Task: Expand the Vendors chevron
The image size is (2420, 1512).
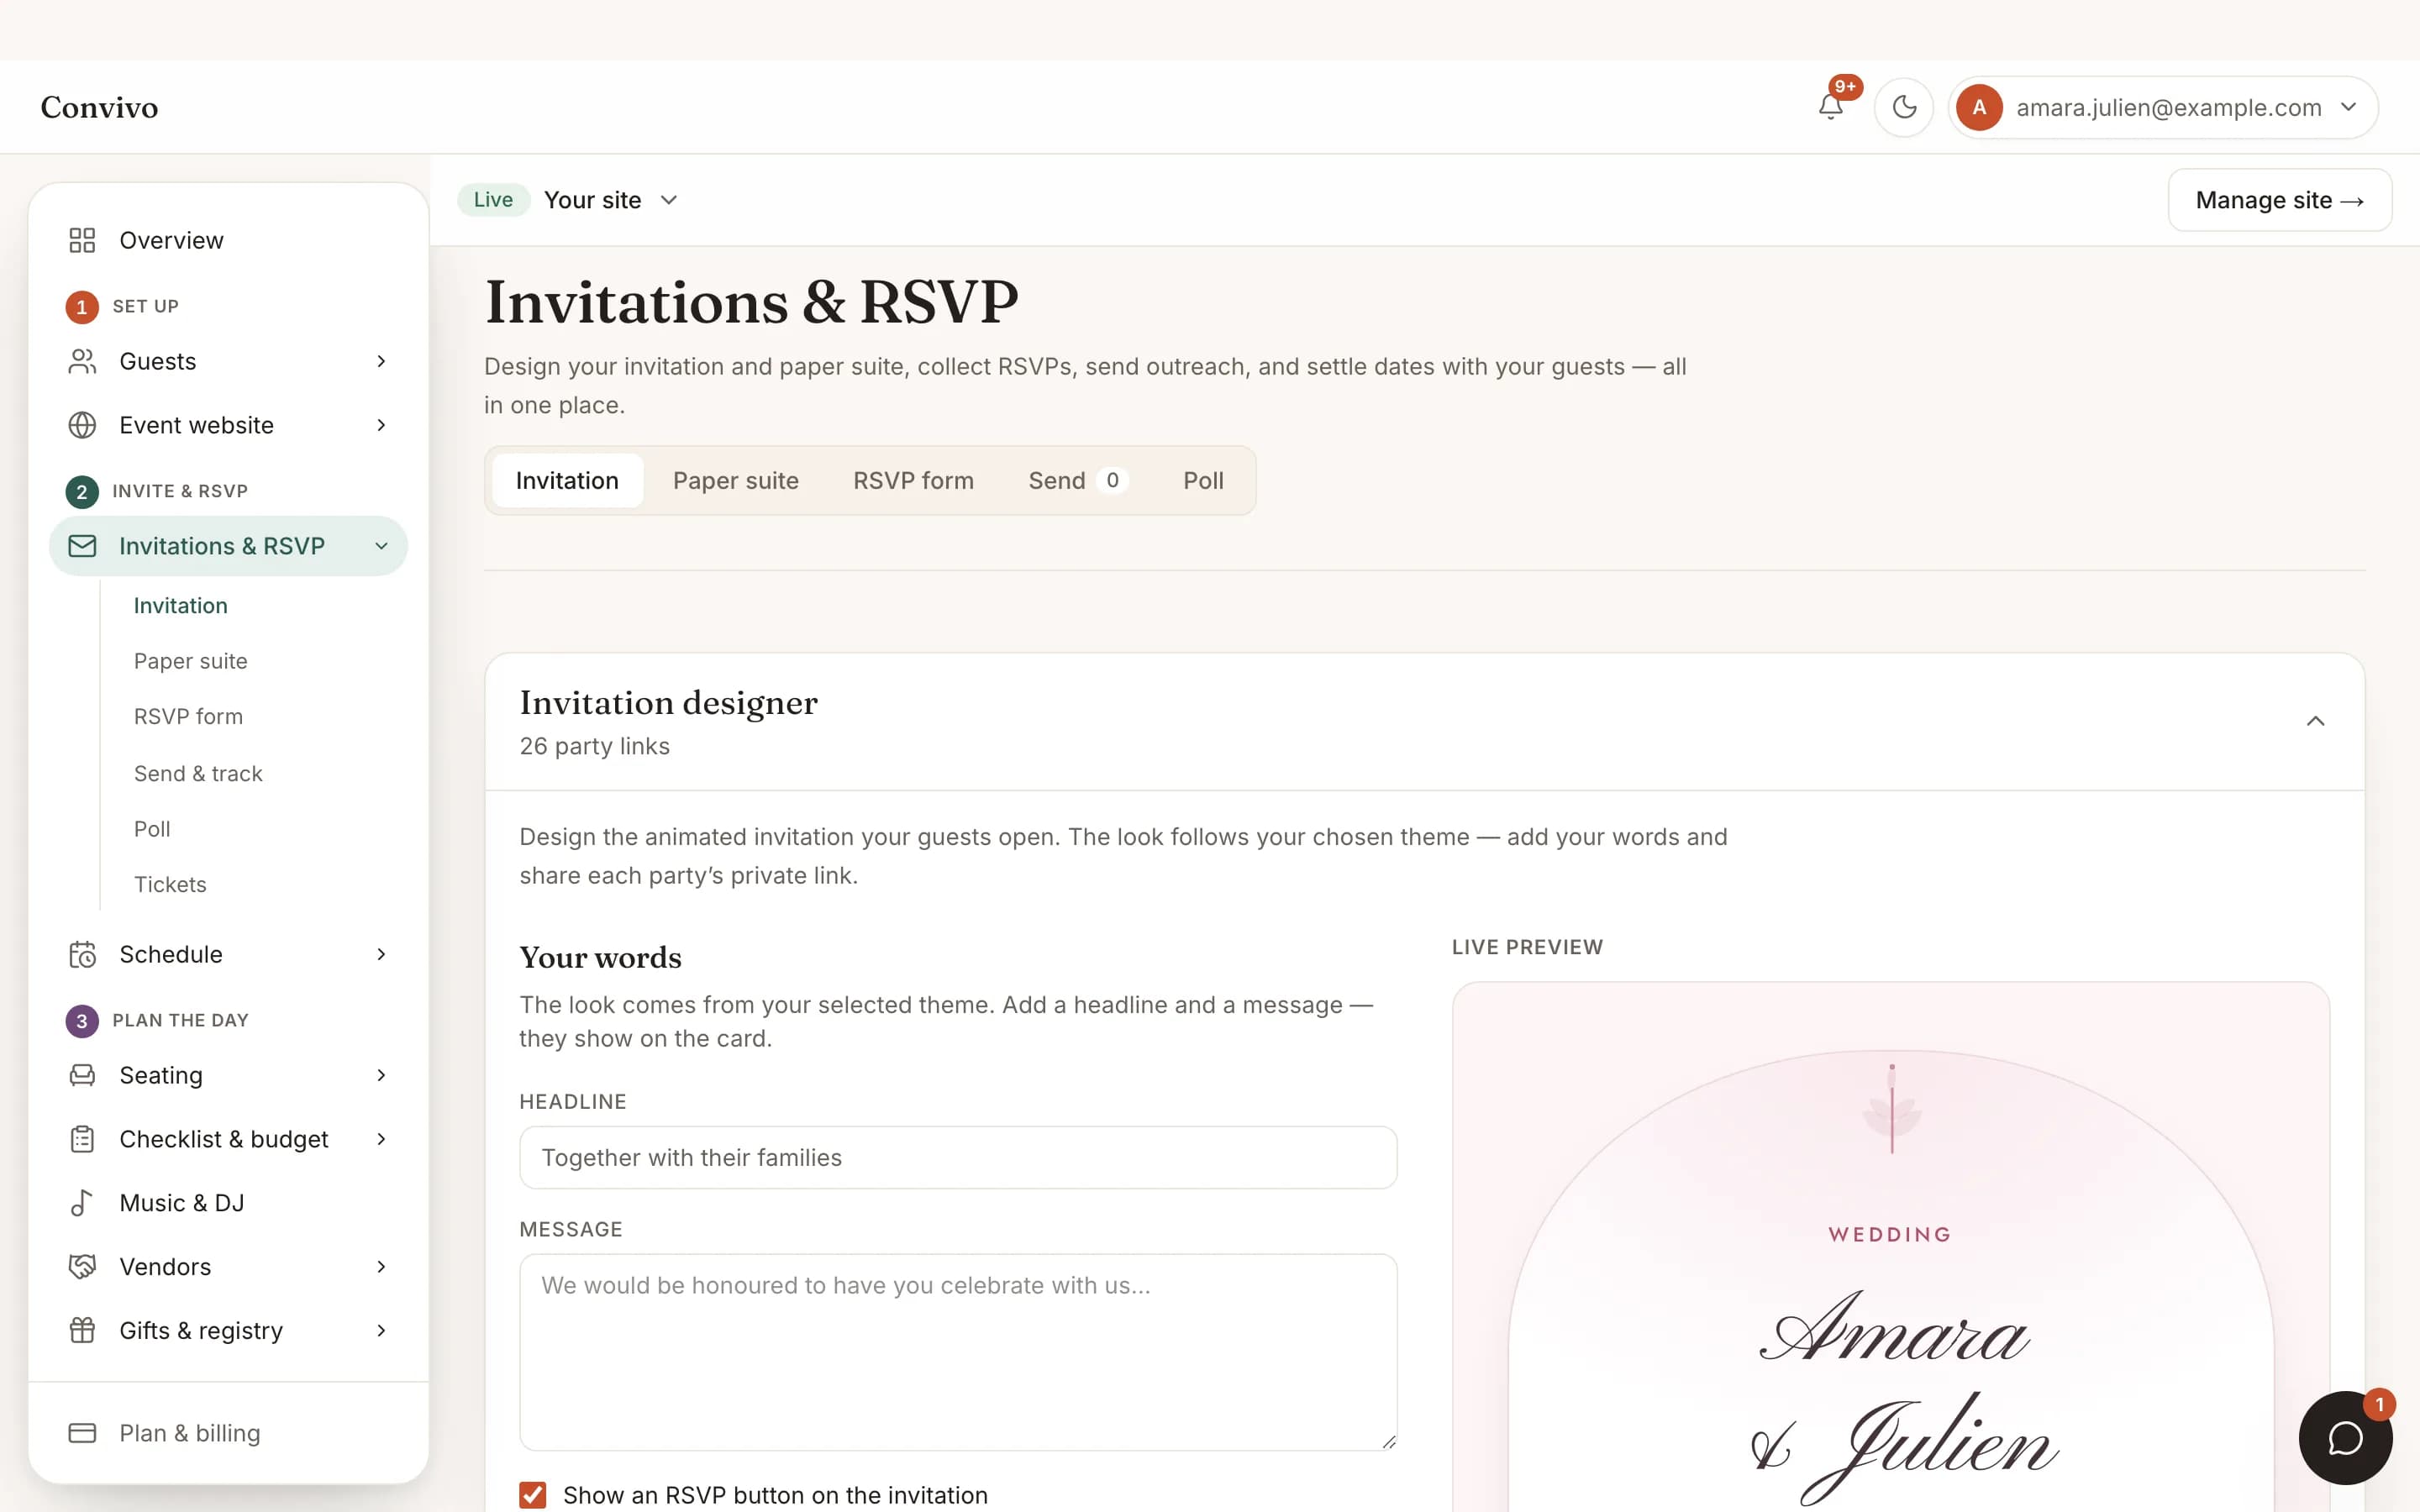Action: [x=381, y=1267]
